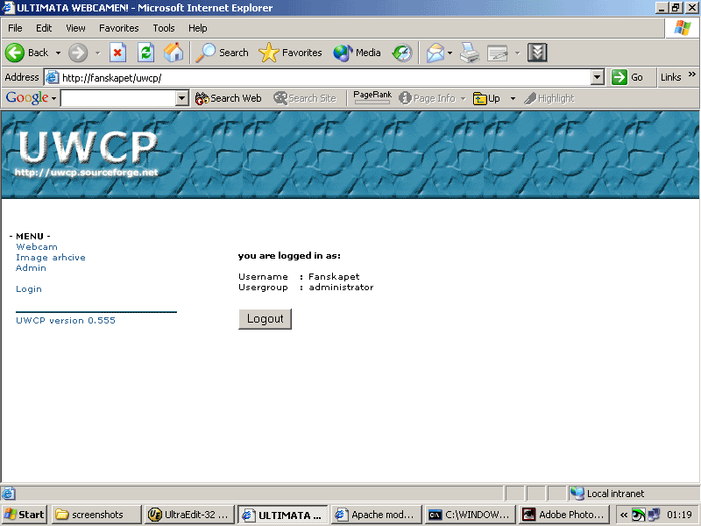Open Favorites star icon
The image size is (701, 526).
pos(268,53)
